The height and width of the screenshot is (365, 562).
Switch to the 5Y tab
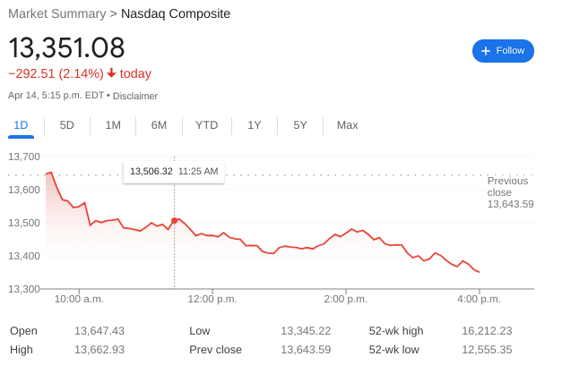pyautogui.click(x=300, y=125)
